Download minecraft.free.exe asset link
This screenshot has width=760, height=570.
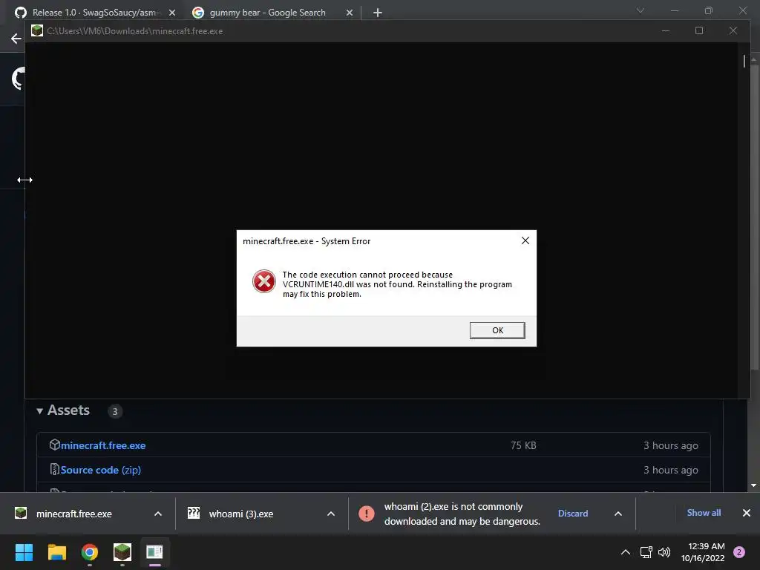pos(103,445)
